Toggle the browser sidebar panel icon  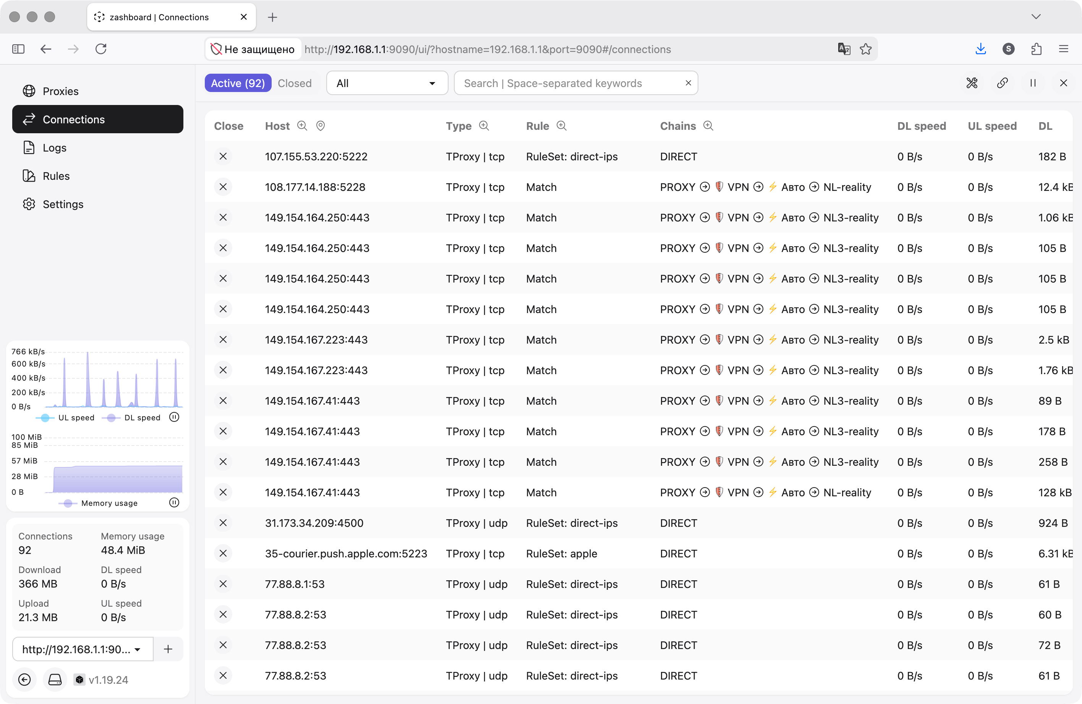[x=18, y=49]
